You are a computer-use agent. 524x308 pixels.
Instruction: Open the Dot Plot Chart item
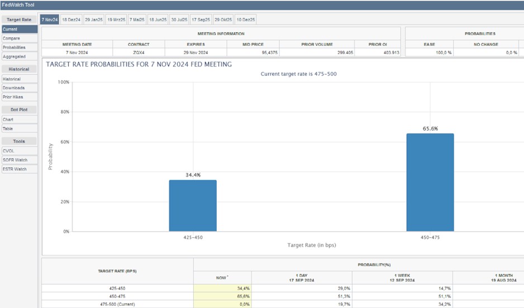20,119
